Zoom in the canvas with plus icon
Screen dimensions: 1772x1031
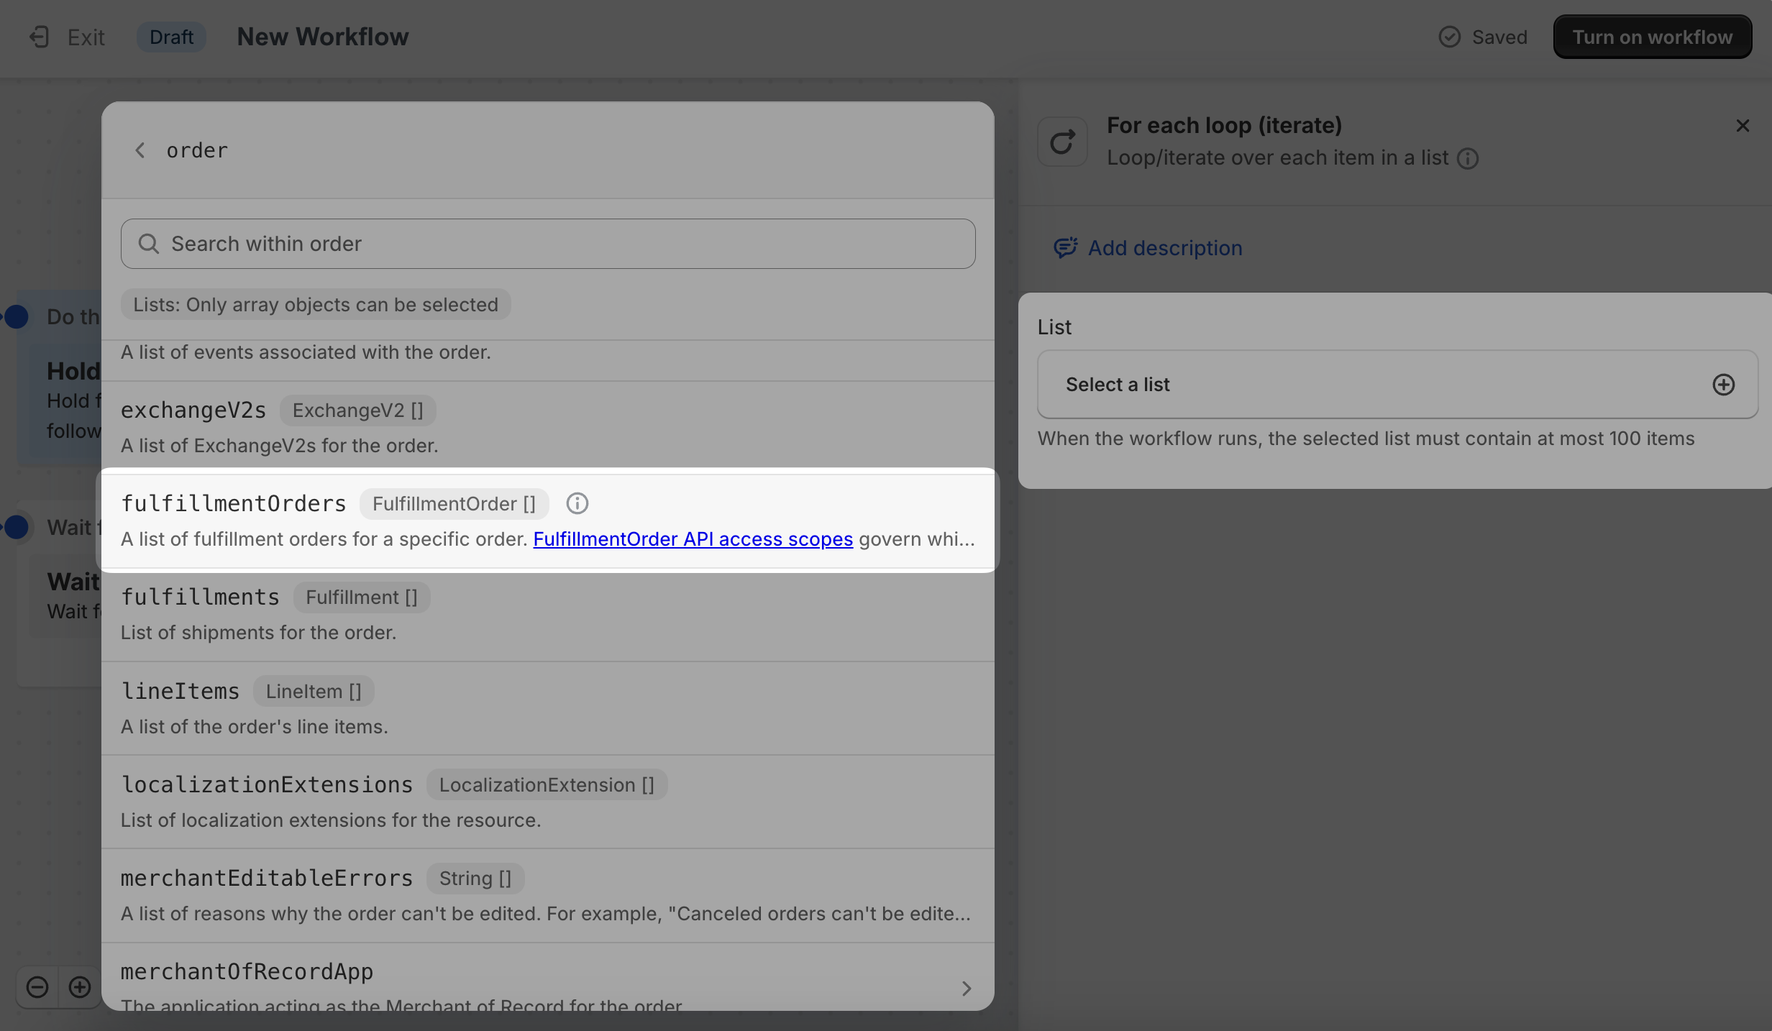point(80,987)
